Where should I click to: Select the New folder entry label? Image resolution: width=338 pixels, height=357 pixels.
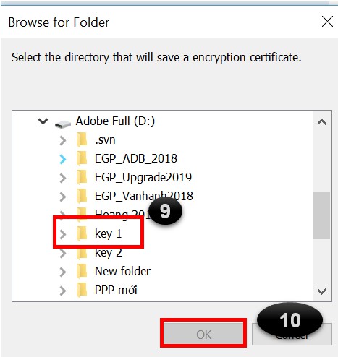tap(122, 271)
